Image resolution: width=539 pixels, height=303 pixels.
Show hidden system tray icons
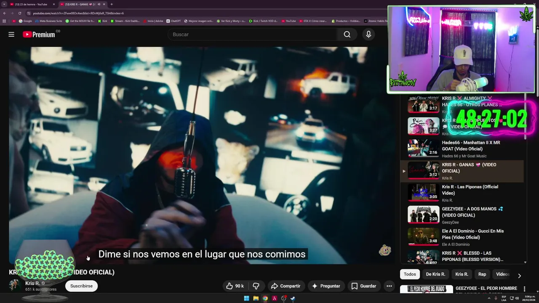point(489,298)
